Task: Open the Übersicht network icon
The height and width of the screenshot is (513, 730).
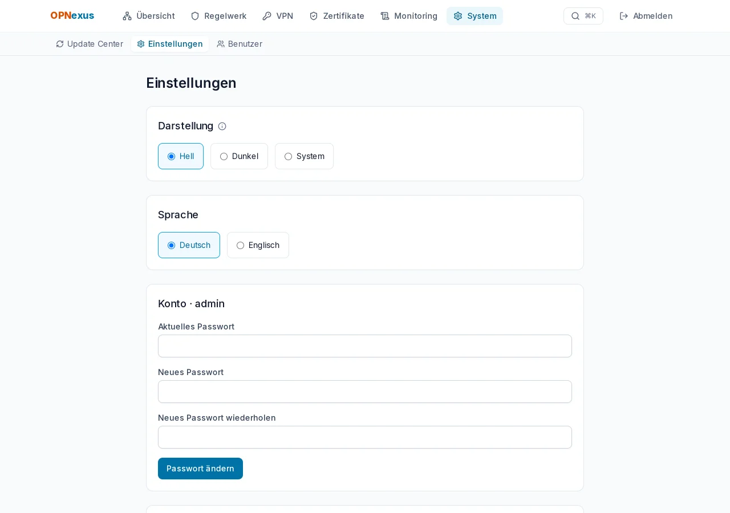Action: point(127,16)
